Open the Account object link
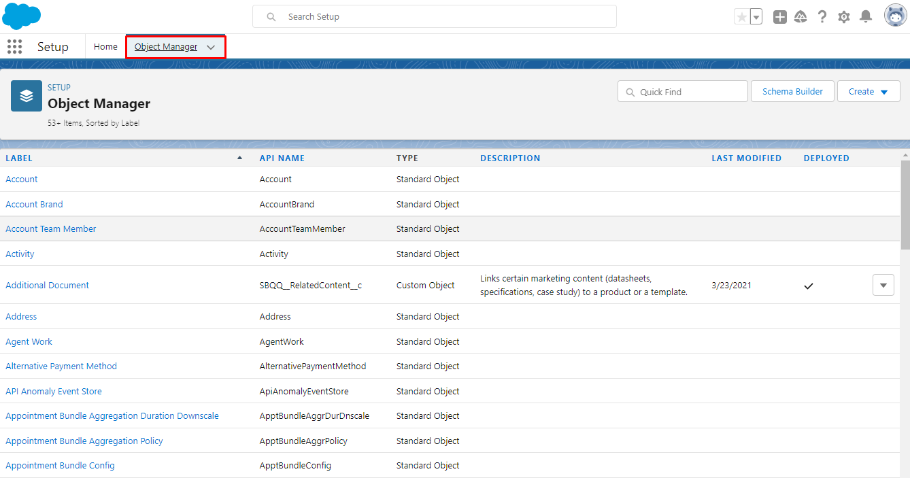 pyautogui.click(x=22, y=180)
